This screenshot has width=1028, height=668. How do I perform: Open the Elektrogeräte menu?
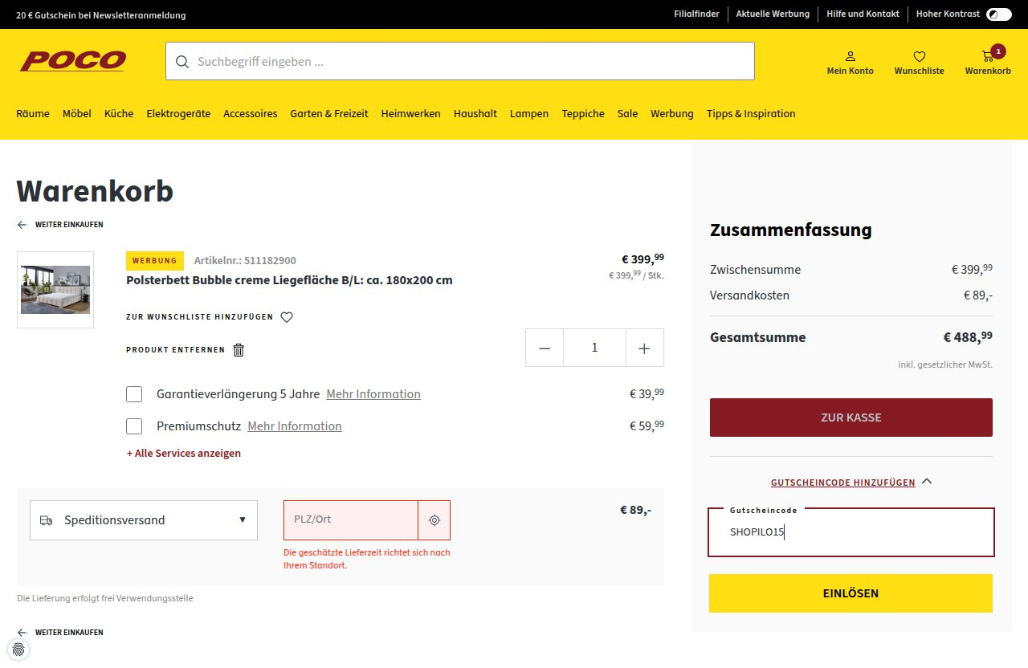[x=178, y=113]
